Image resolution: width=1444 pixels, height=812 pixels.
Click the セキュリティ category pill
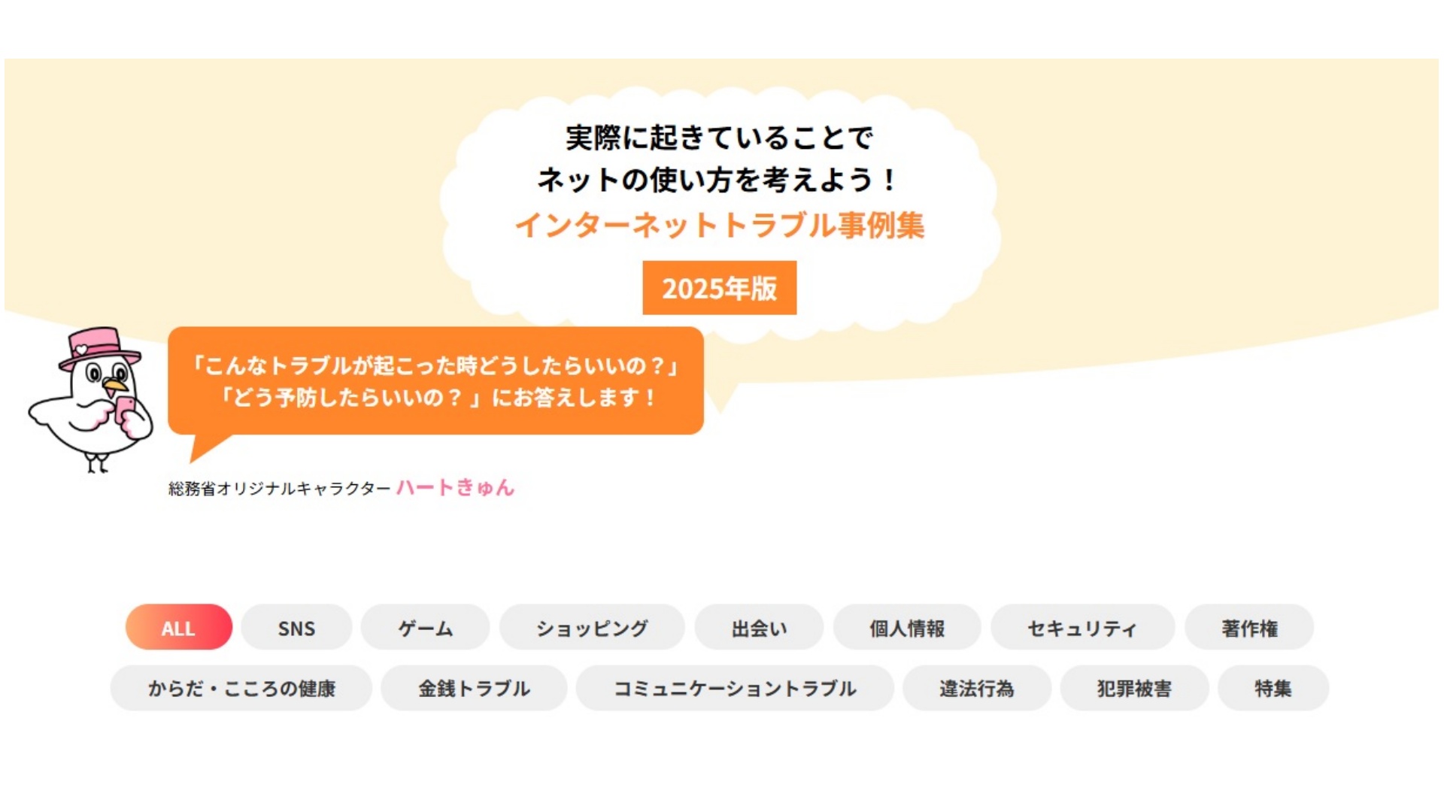(1082, 627)
